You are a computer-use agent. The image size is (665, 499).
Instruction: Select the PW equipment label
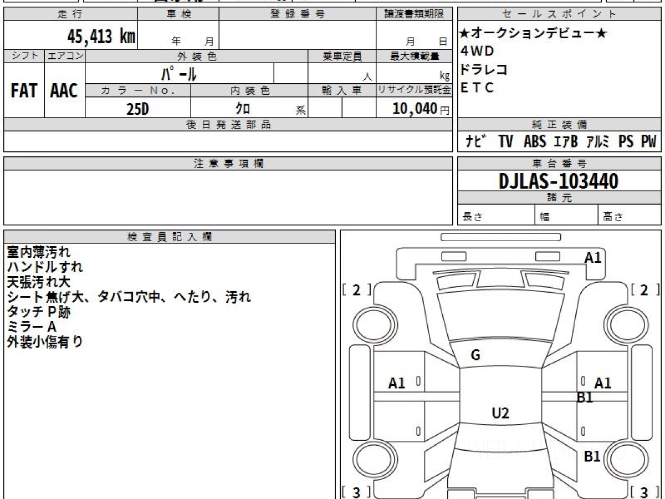[x=648, y=142]
